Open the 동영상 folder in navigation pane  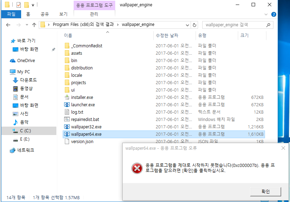pyautogui.click(x=23, y=89)
